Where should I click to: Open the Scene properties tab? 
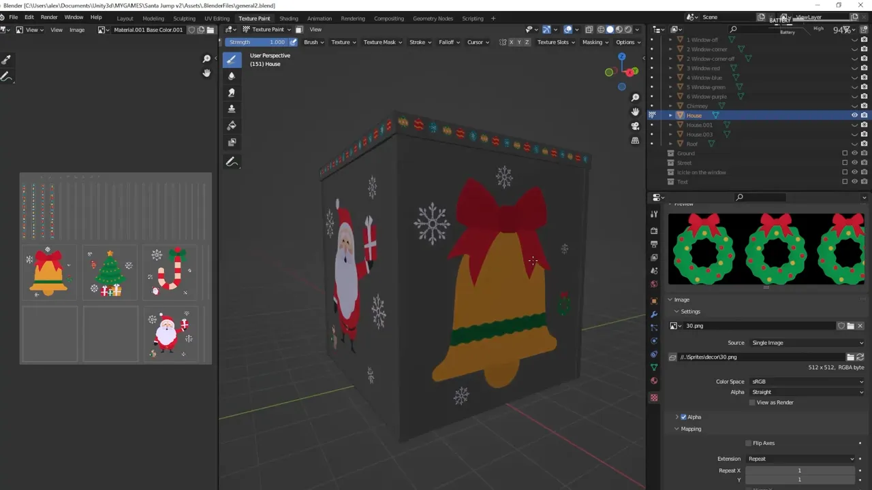[x=654, y=271]
